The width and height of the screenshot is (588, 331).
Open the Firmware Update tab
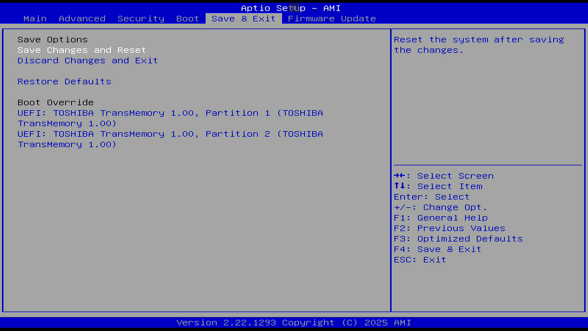click(x=332, y=19)
